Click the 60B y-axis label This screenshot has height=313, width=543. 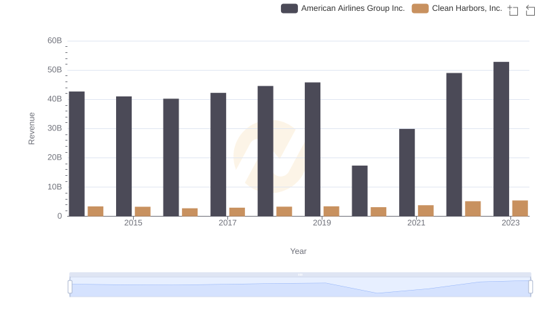coord(55,41)
